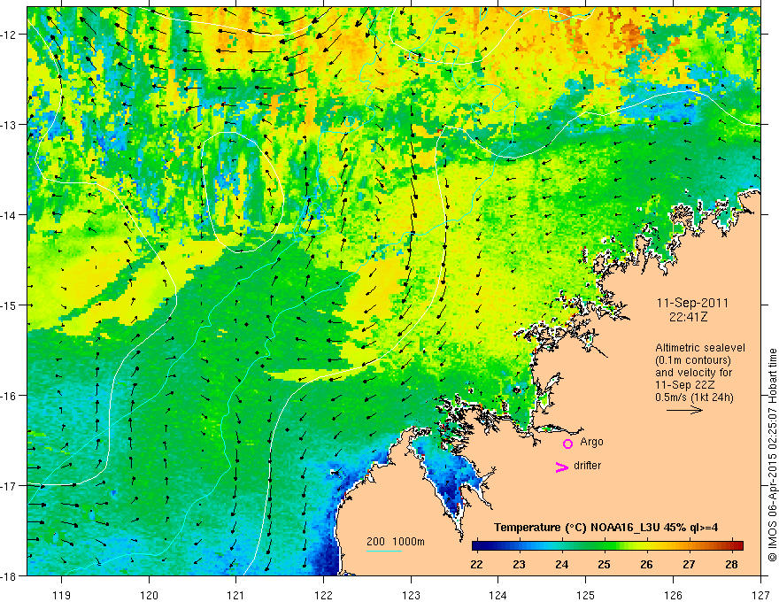Image resolution: width=779 pixels, height=602 pixels.
Task: Click longitude axis label '120'
Action: pyautogui.click(x=149, y=595)
